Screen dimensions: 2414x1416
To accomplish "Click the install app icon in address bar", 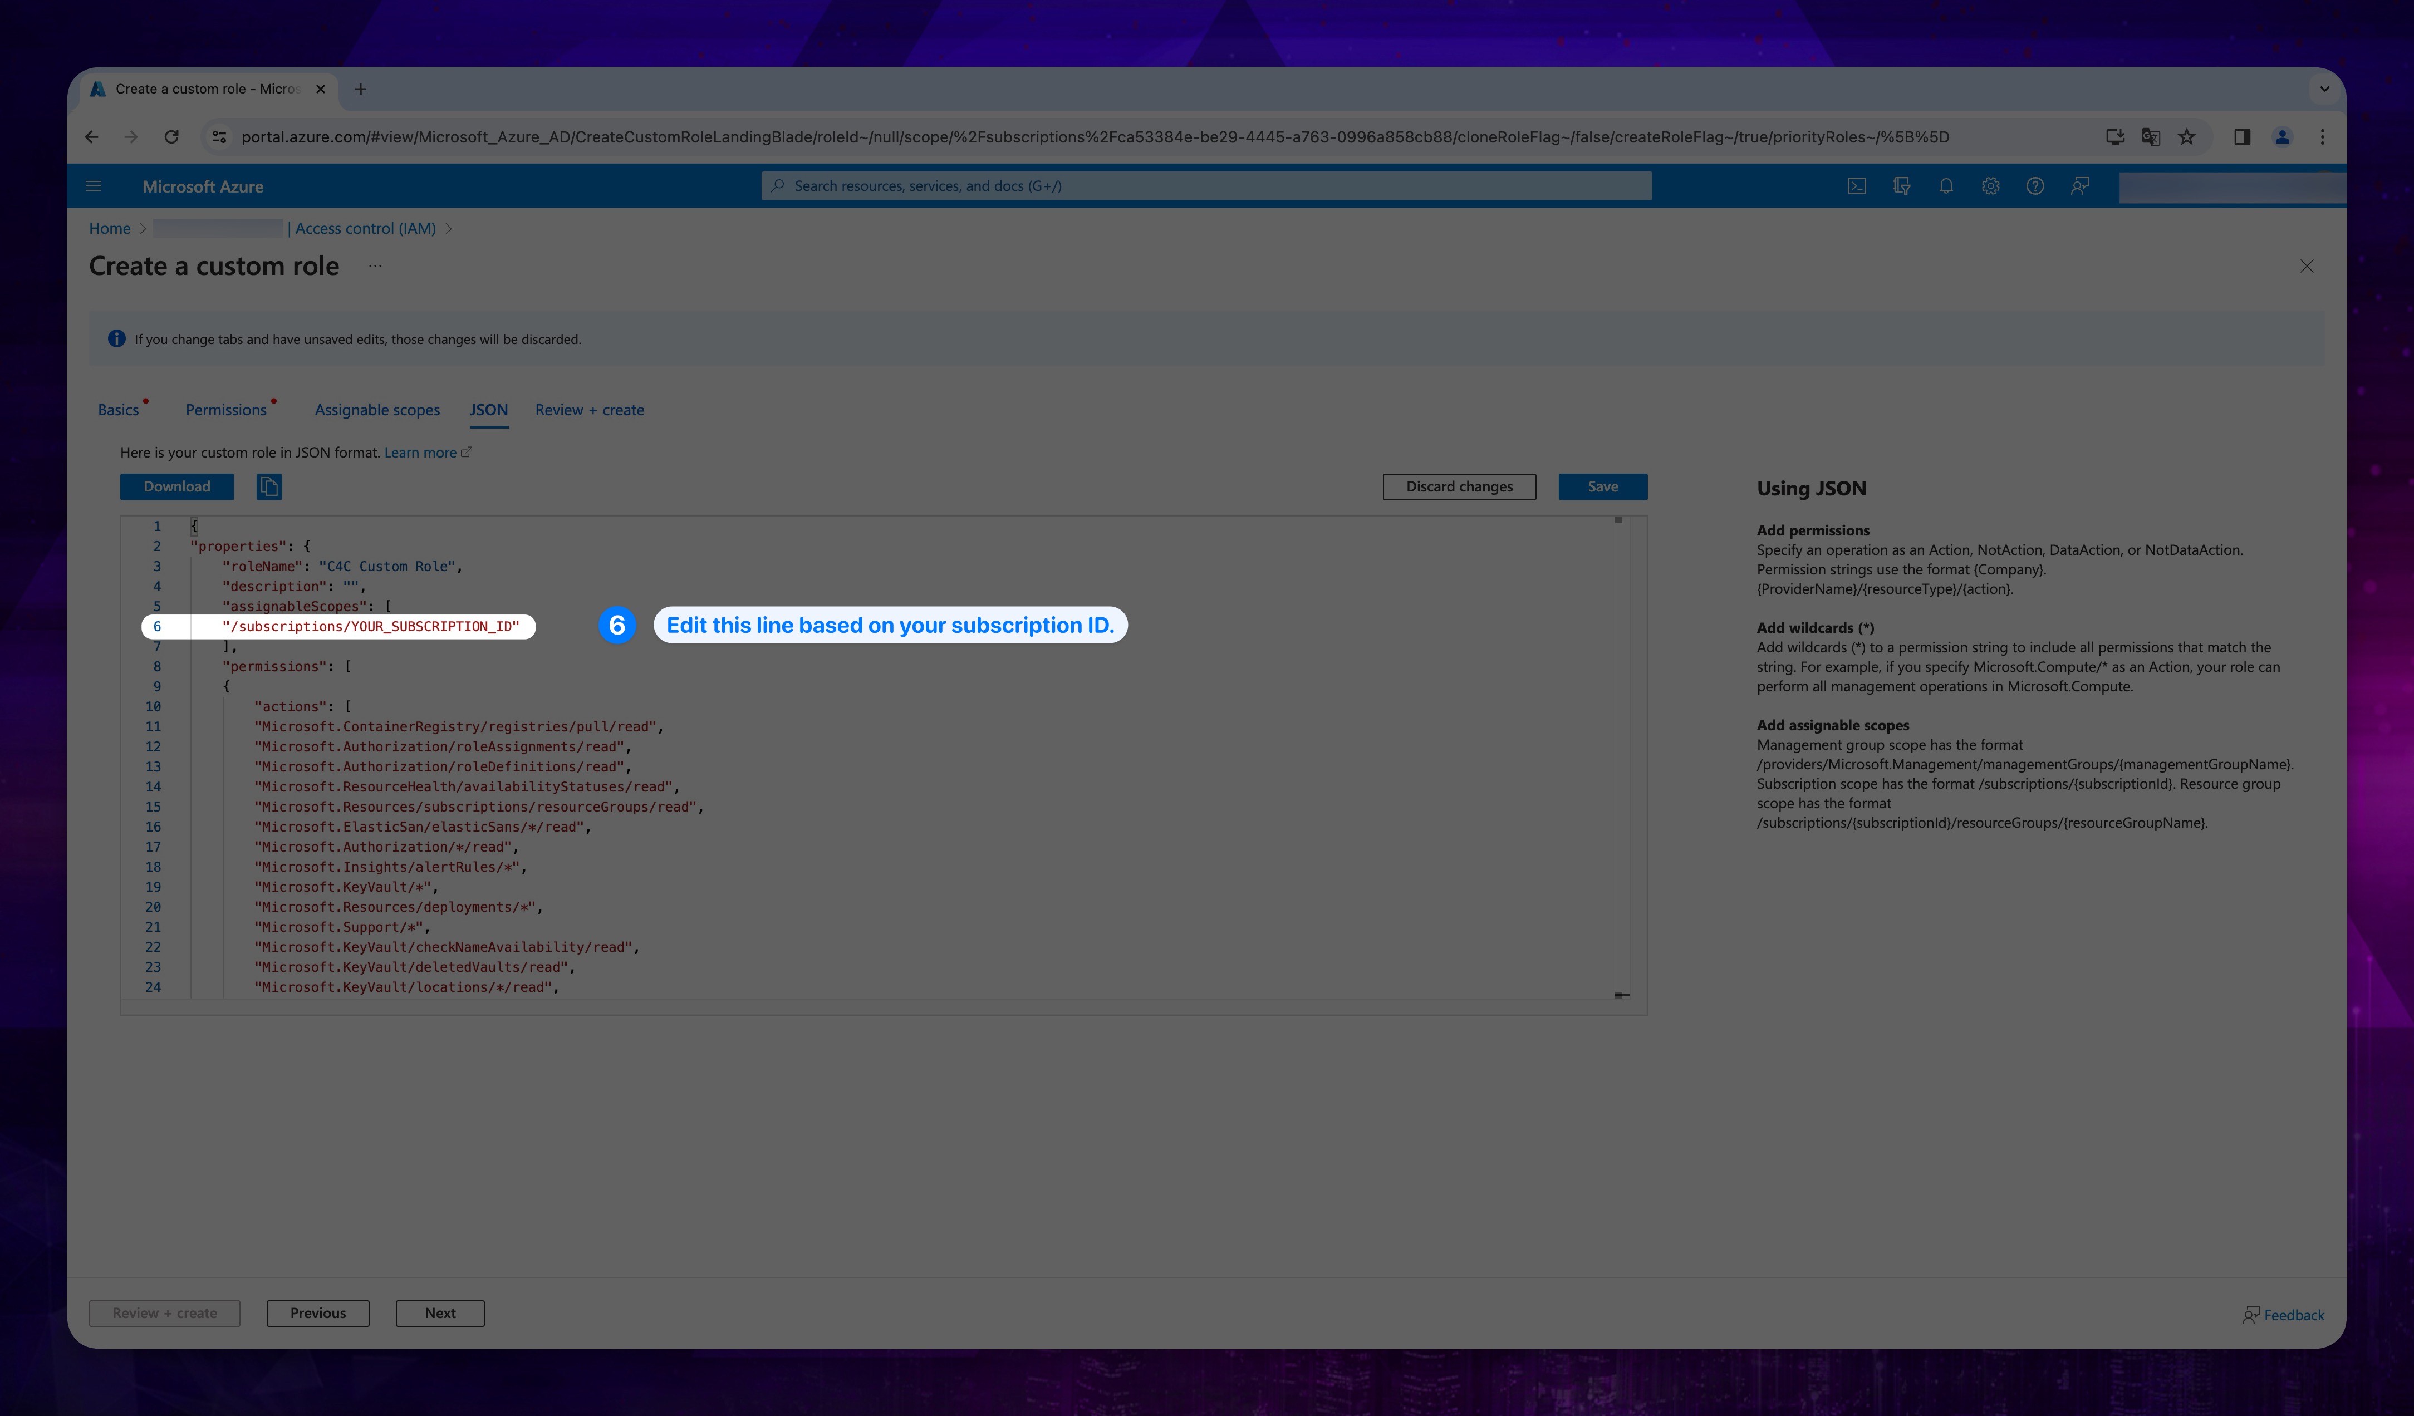I will [x=2115, y=137].
